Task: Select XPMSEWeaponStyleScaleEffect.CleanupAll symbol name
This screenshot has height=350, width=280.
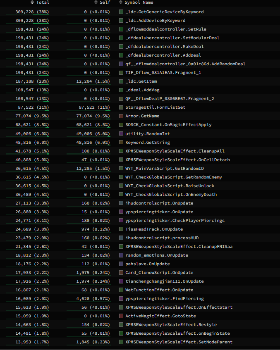Action: tap(175, 151)
